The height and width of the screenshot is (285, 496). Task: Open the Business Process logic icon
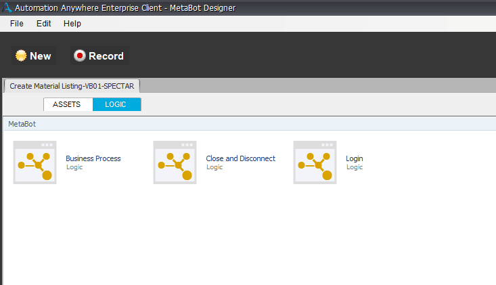point(35,162)
